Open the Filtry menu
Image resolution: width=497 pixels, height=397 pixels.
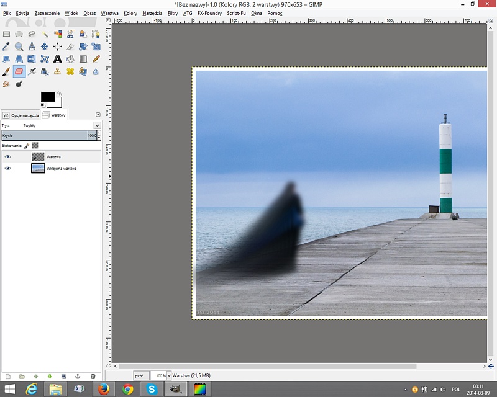pos(172,13)
